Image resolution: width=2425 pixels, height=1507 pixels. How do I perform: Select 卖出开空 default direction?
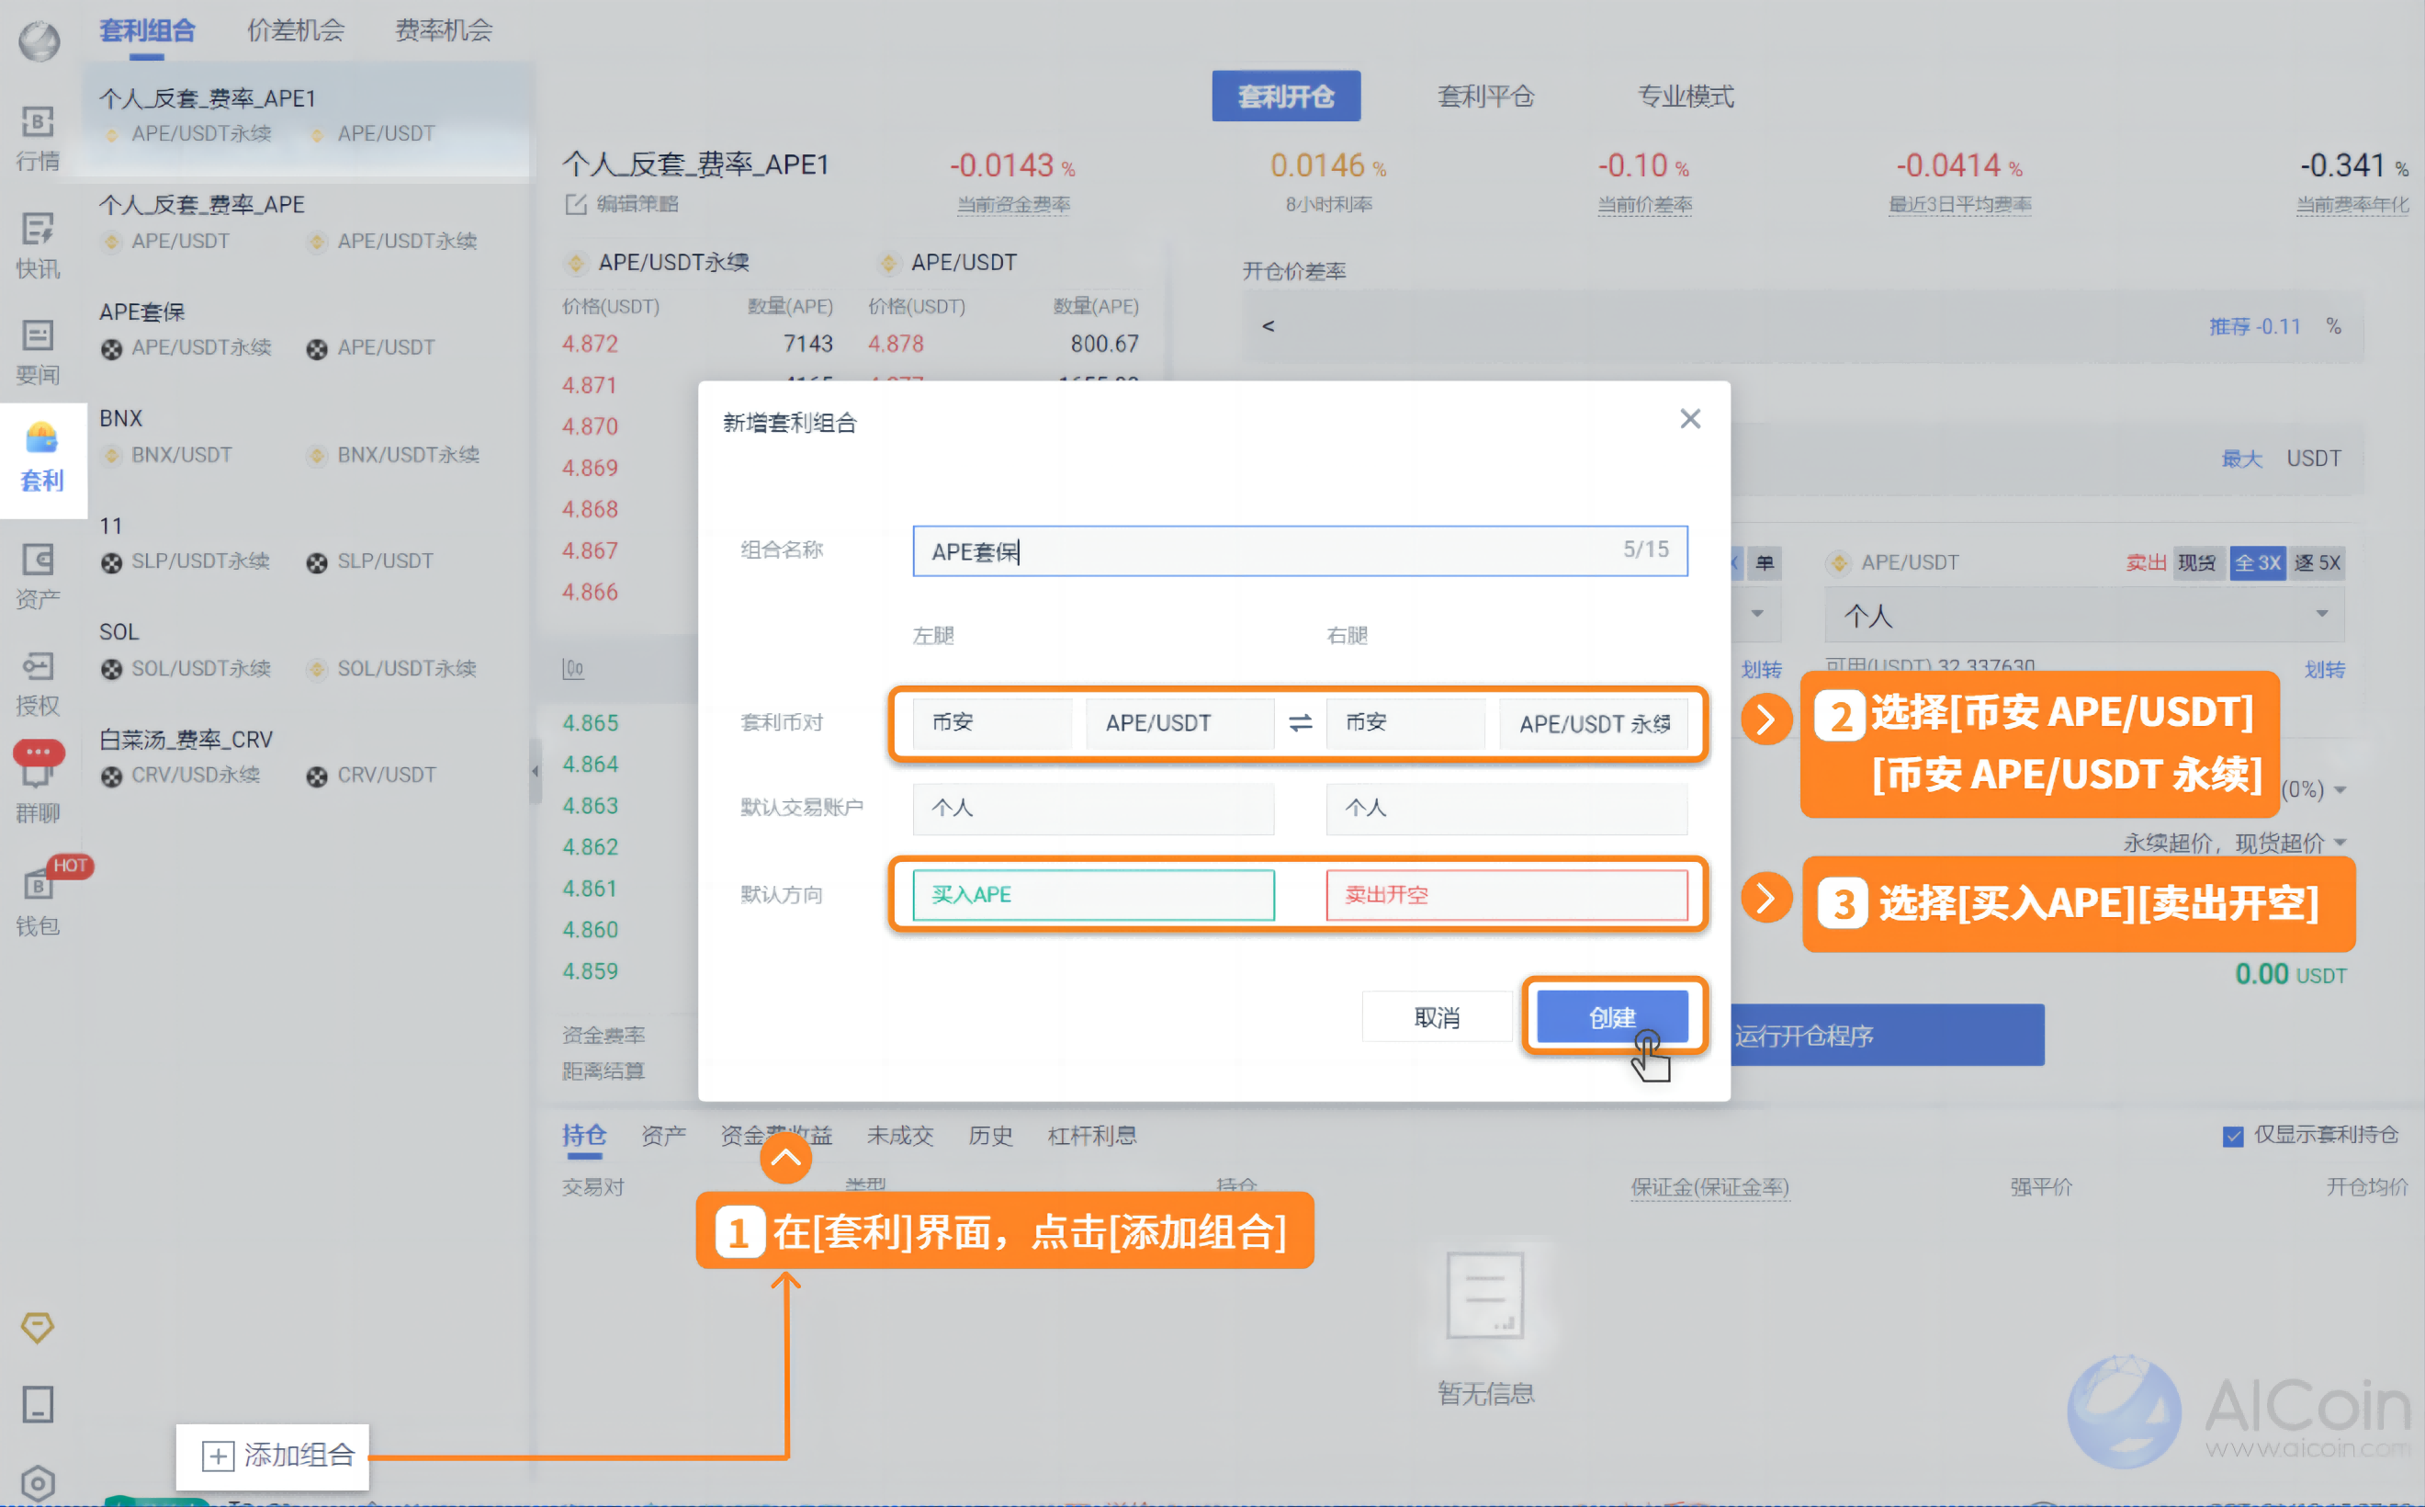pos(1506,895)
